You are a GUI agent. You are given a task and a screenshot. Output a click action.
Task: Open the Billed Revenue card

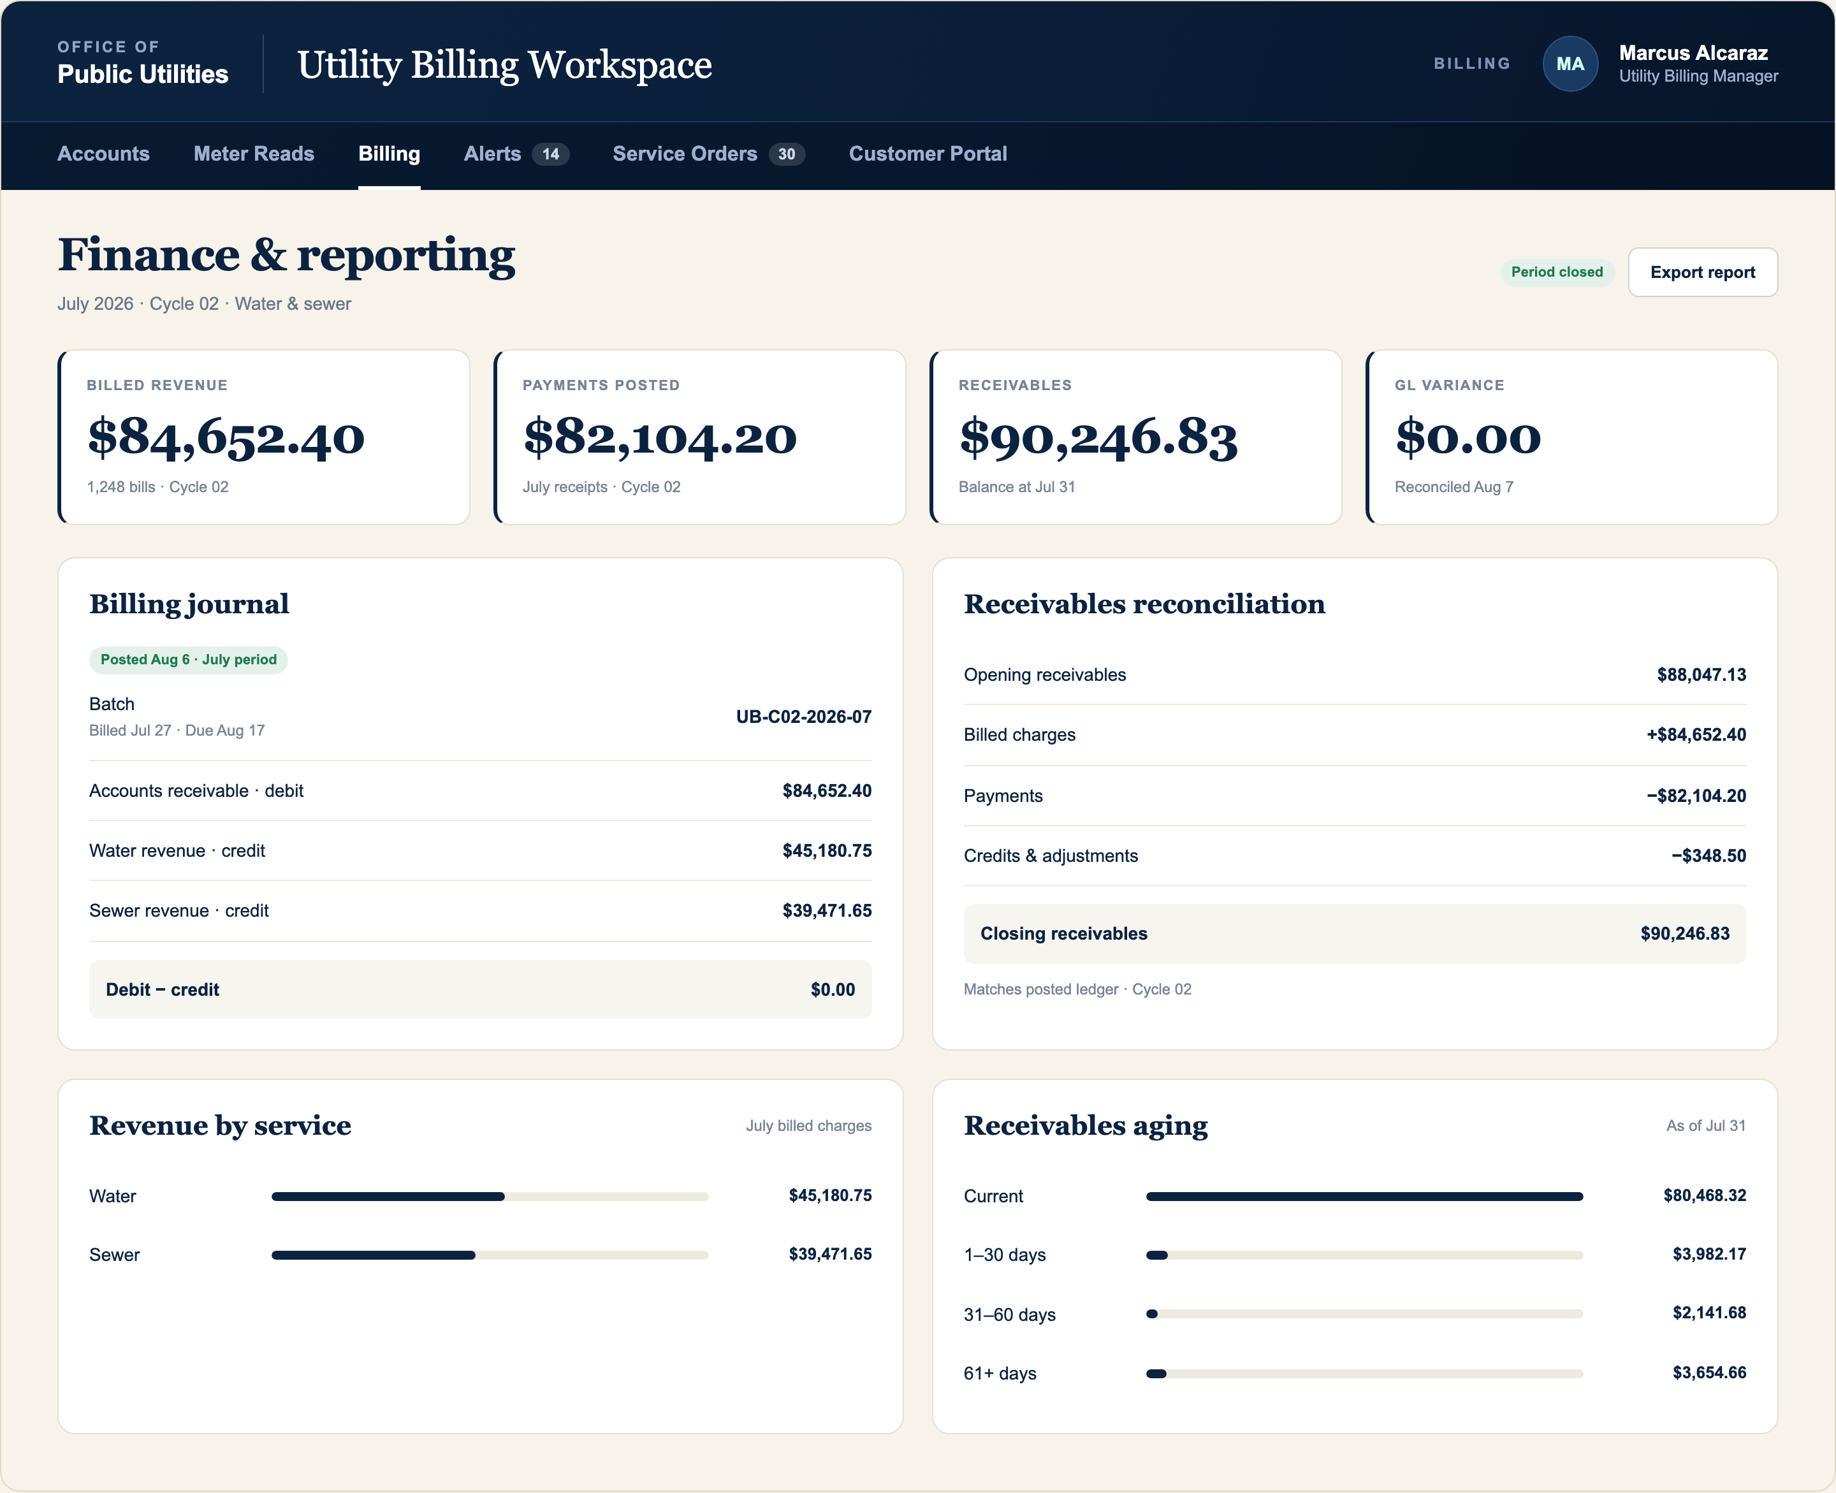tap(264, 437)
